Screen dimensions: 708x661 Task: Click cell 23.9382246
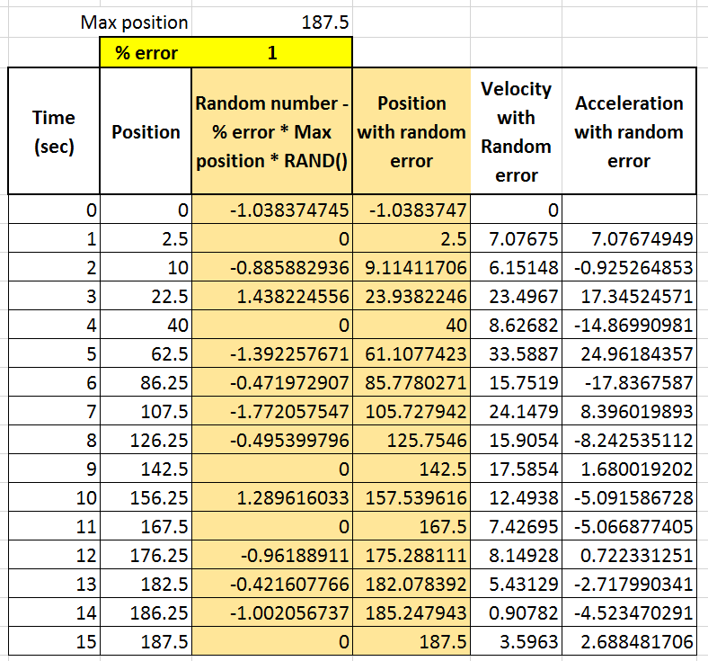point(412,297)
